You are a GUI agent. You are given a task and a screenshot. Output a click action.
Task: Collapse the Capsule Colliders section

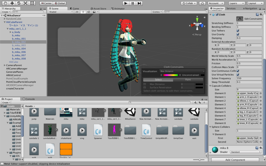point(210,86)
